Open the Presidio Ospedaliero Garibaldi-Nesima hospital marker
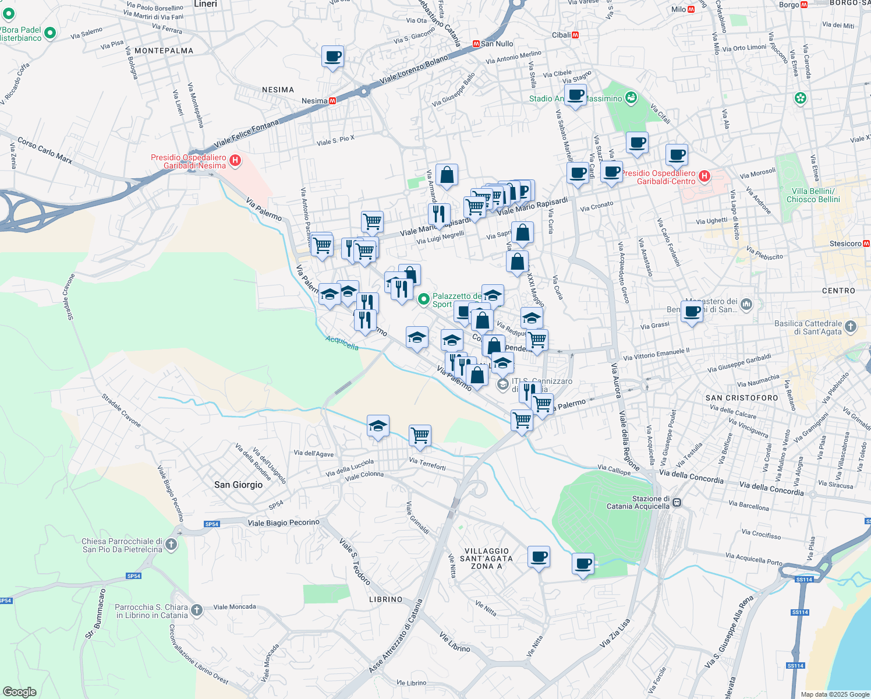Image resolution: width=871 pixels, height=699 pixels. (235, 161)
